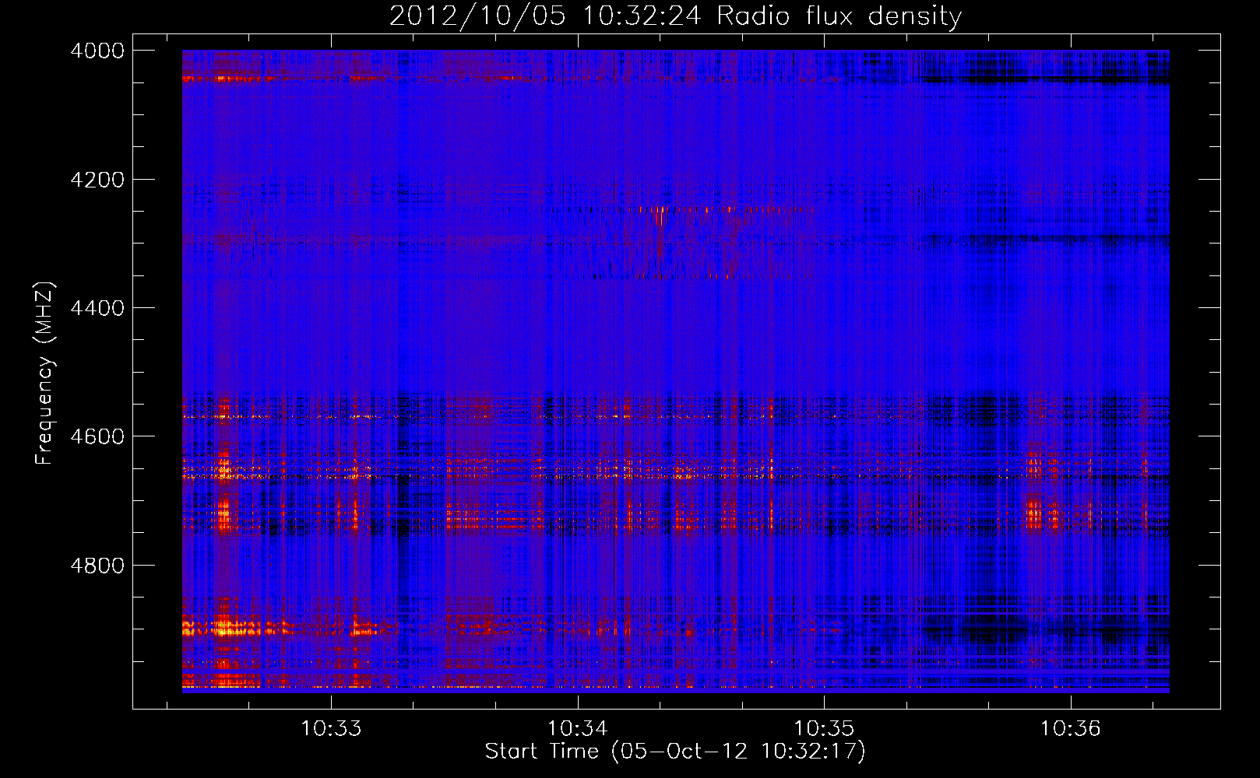1260x778 pixels.
Task: Click the '4200' frequency axis label
Action: tap(97, 179)
